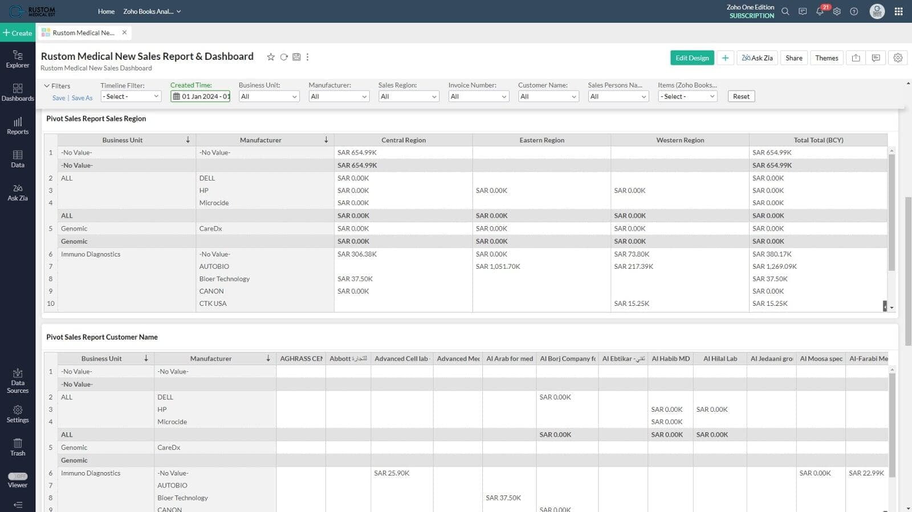Click the Save As filter link
Viewport: 912px width, 512px height.
tap(82, 98)
